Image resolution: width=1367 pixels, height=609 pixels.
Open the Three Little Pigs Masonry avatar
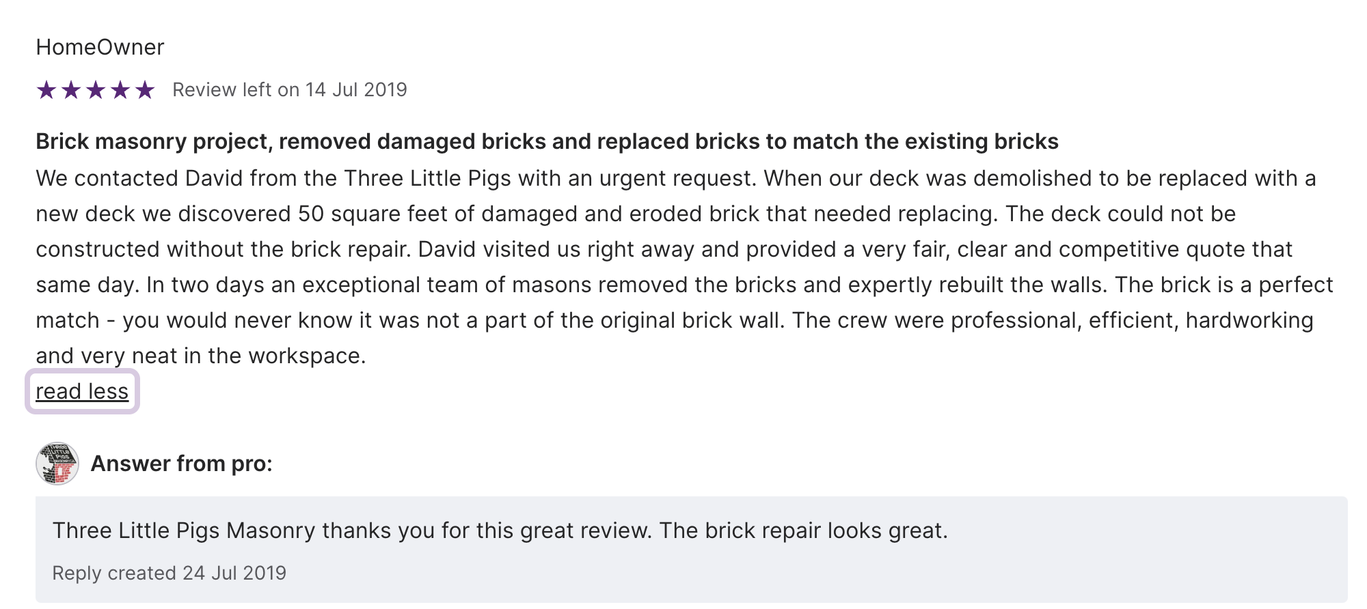coord(57,464)
